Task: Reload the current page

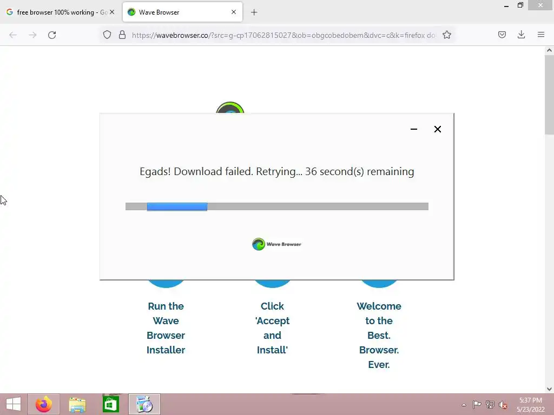Action: pos(52,35)
